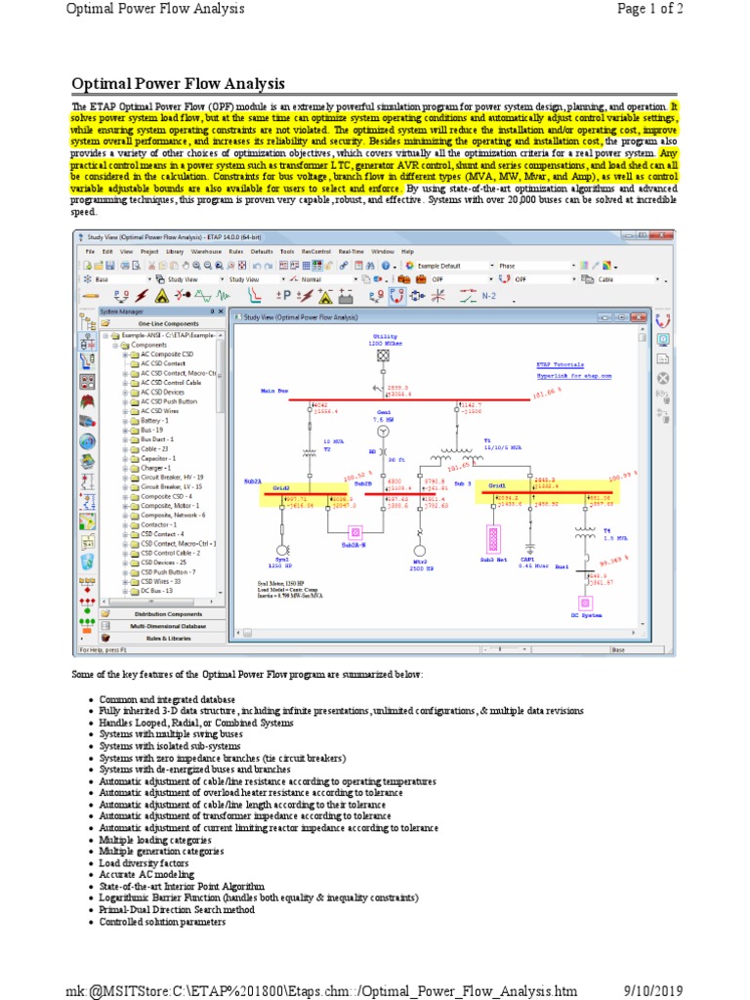Open the Battery Sizing mode icon
Screen dimensions: 750x1000
pos(346,296)
